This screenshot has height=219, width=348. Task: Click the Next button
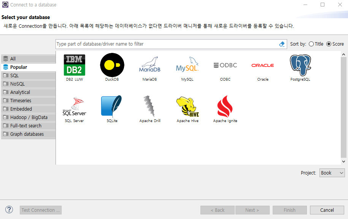(x=253, y=210)
